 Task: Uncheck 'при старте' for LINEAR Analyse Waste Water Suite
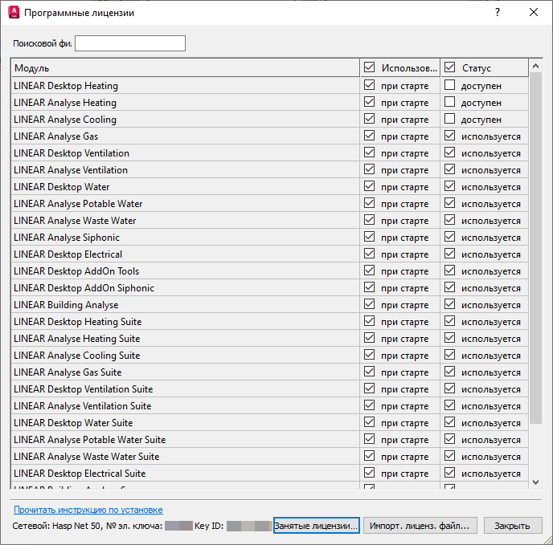point(369,456)
